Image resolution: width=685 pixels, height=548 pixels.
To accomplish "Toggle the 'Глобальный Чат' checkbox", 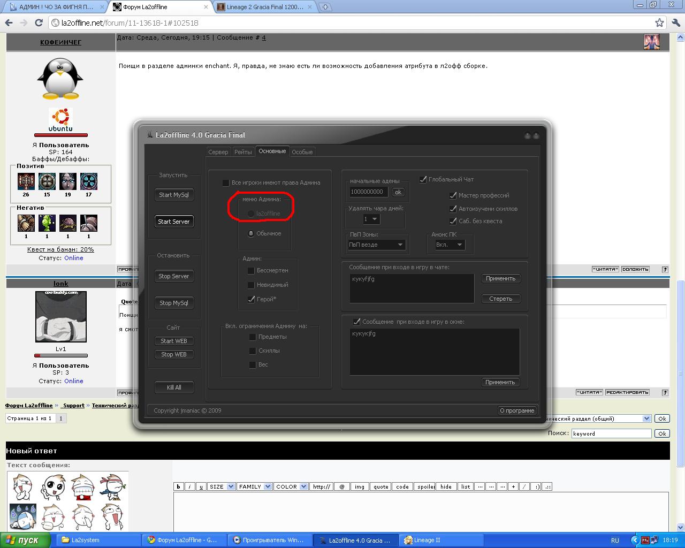I will click(x=423, y=179).
